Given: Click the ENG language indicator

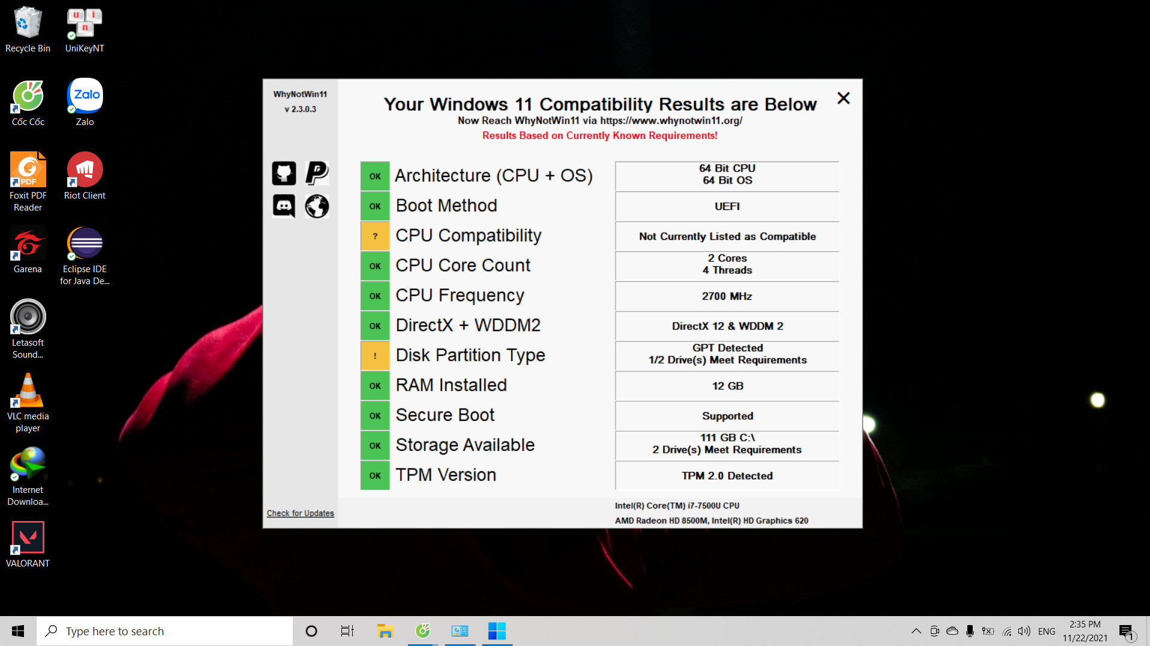Looking at the screenshot, I should (x=1046, y=631).
